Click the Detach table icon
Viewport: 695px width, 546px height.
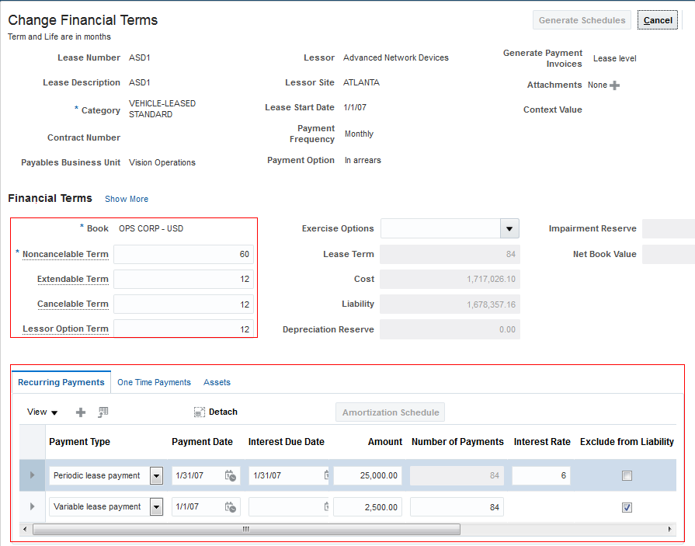pyautogui.click(x=200, y=412)
